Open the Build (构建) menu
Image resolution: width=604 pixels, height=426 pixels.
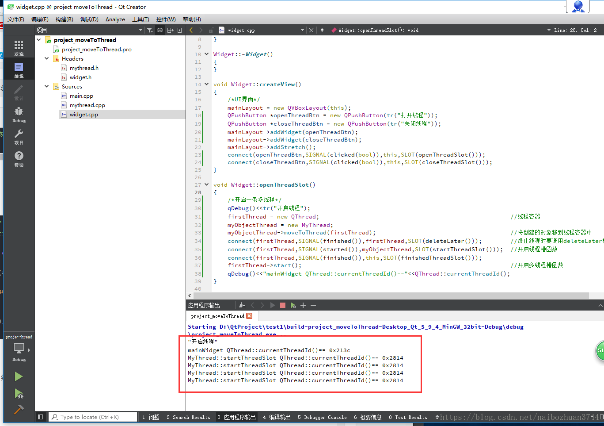click(64, 19)
